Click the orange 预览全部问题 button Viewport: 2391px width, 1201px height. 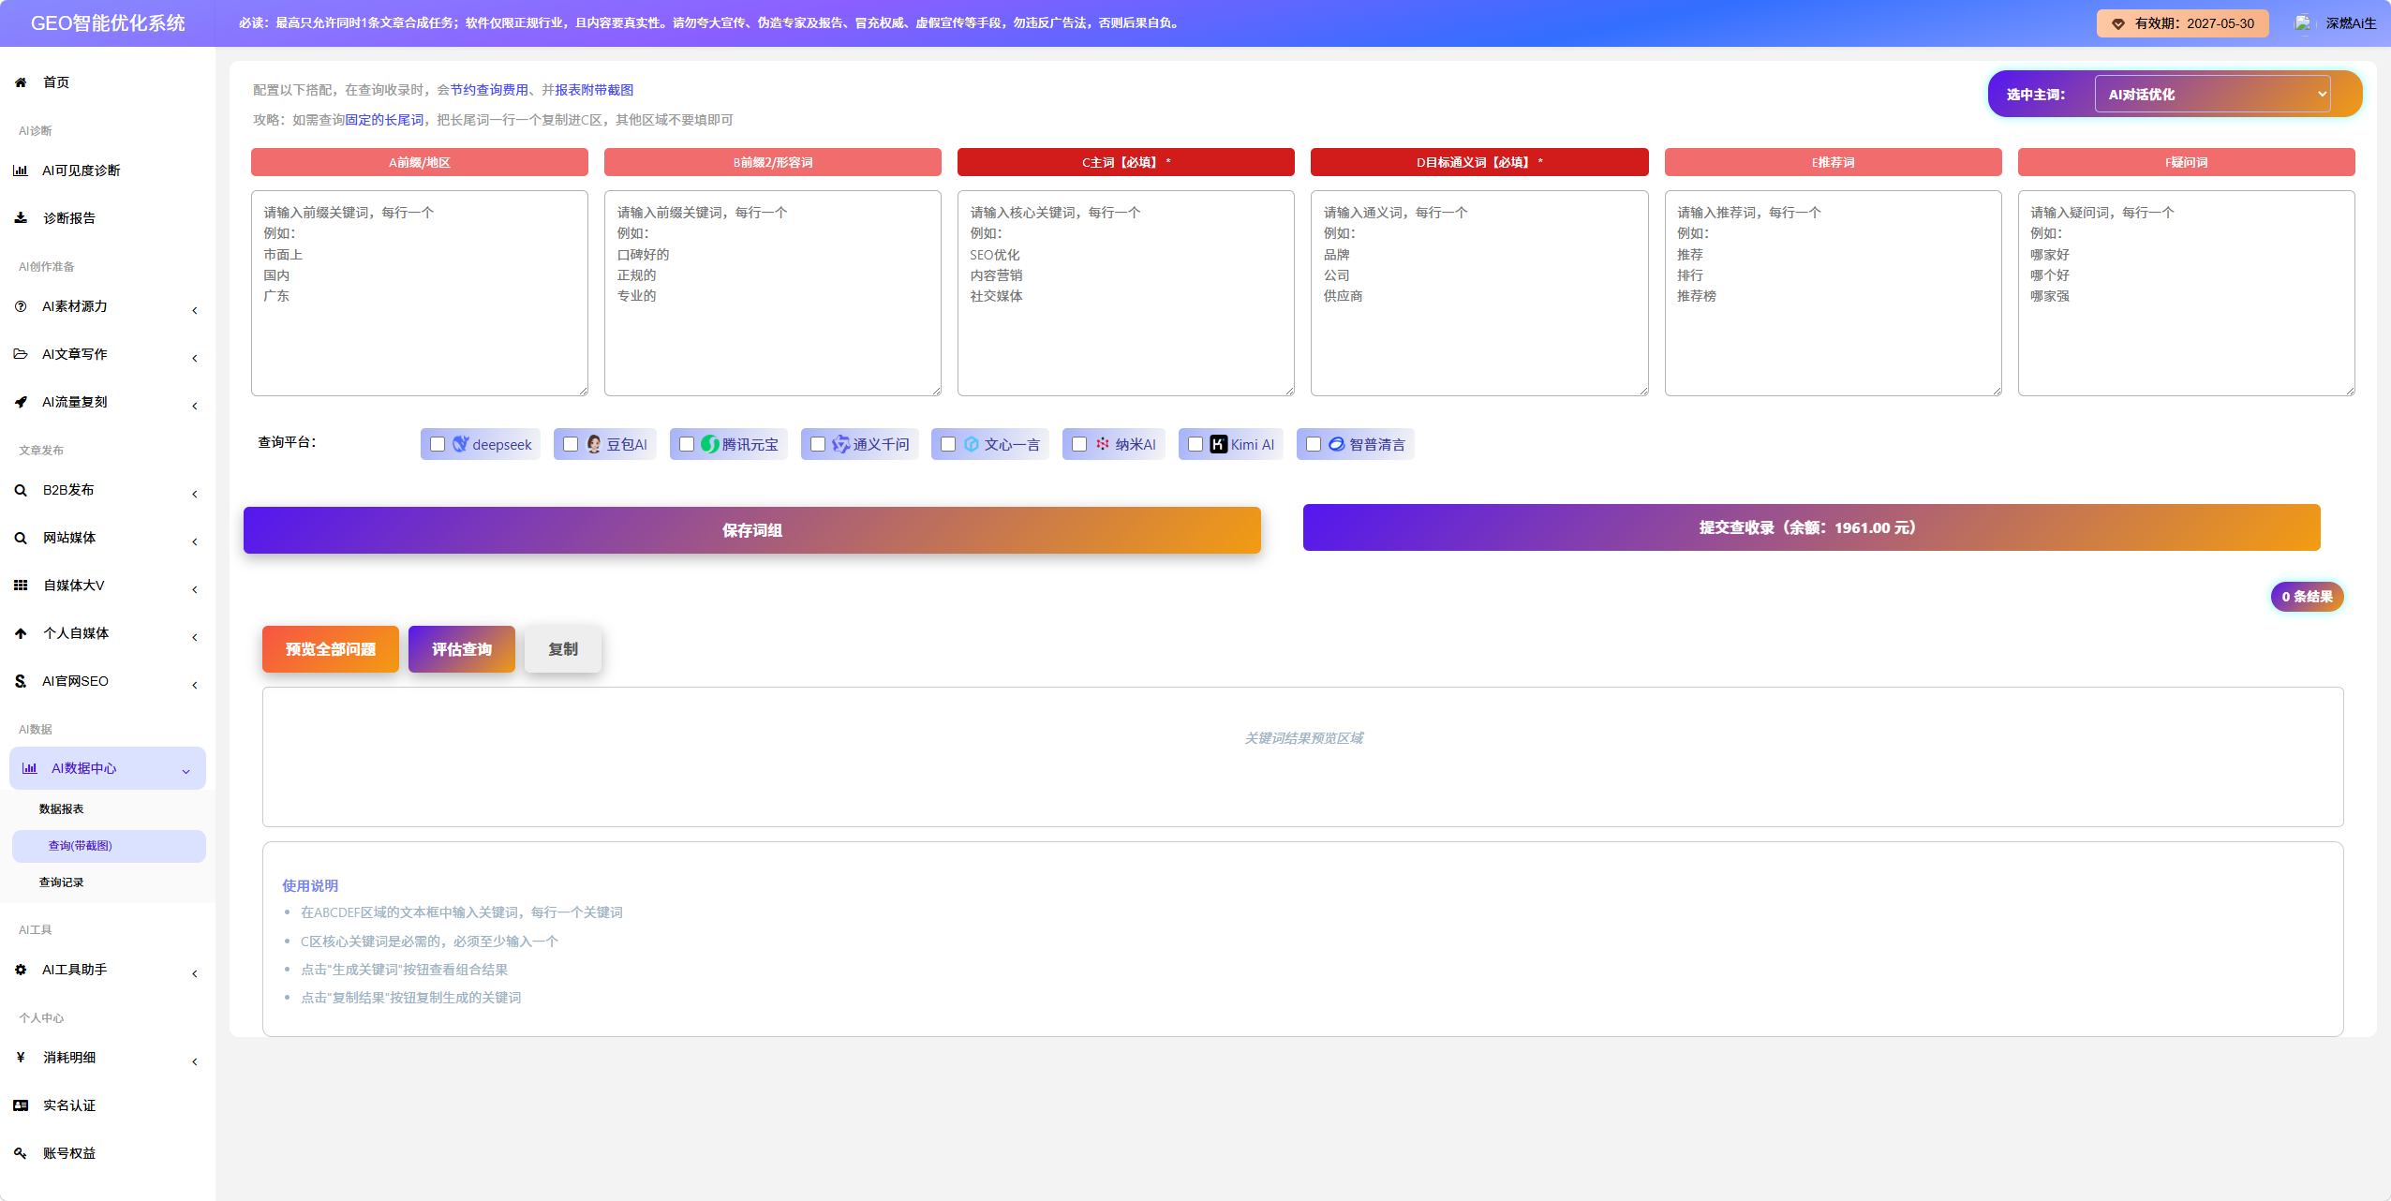(x=331, y=649)
